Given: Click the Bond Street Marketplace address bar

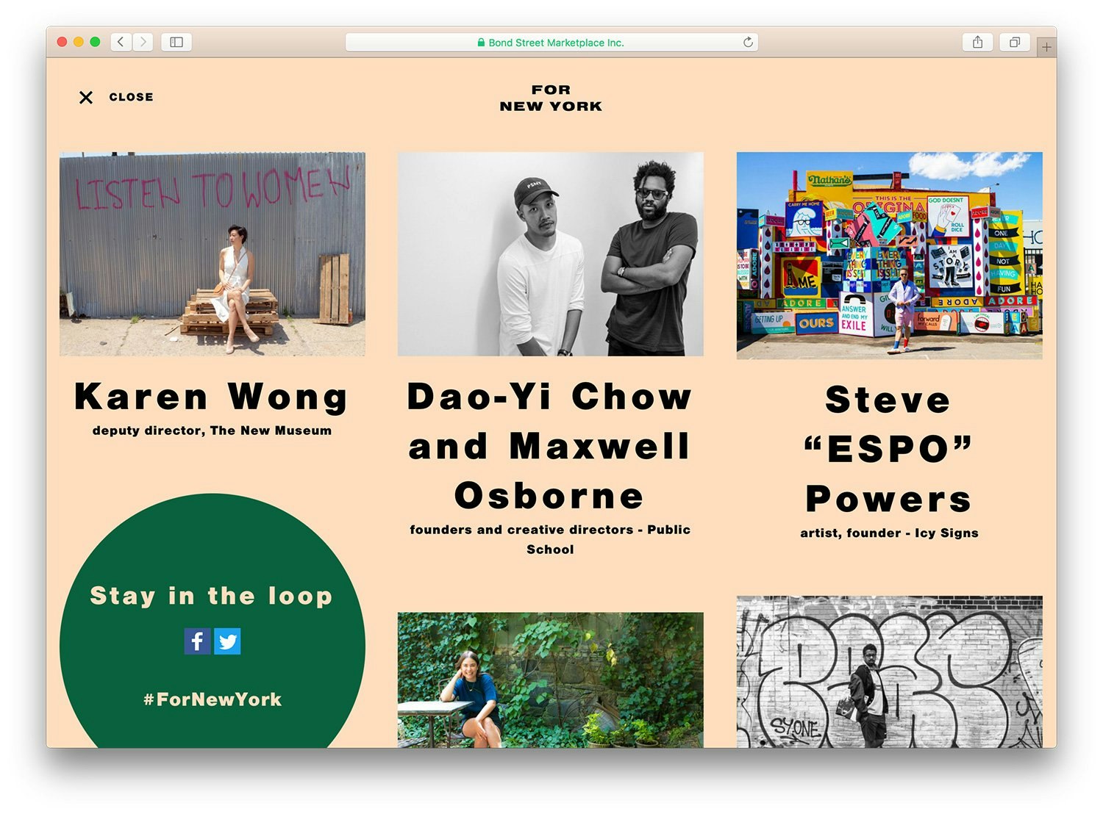Looking at the screenshot, I should [551, 43].
